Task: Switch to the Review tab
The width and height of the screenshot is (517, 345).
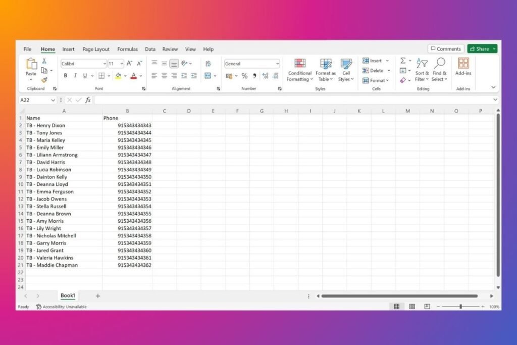Action: [x=170, y=49]
